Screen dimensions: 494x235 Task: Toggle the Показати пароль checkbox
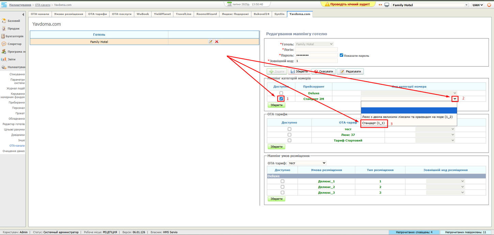click(341, 55)
